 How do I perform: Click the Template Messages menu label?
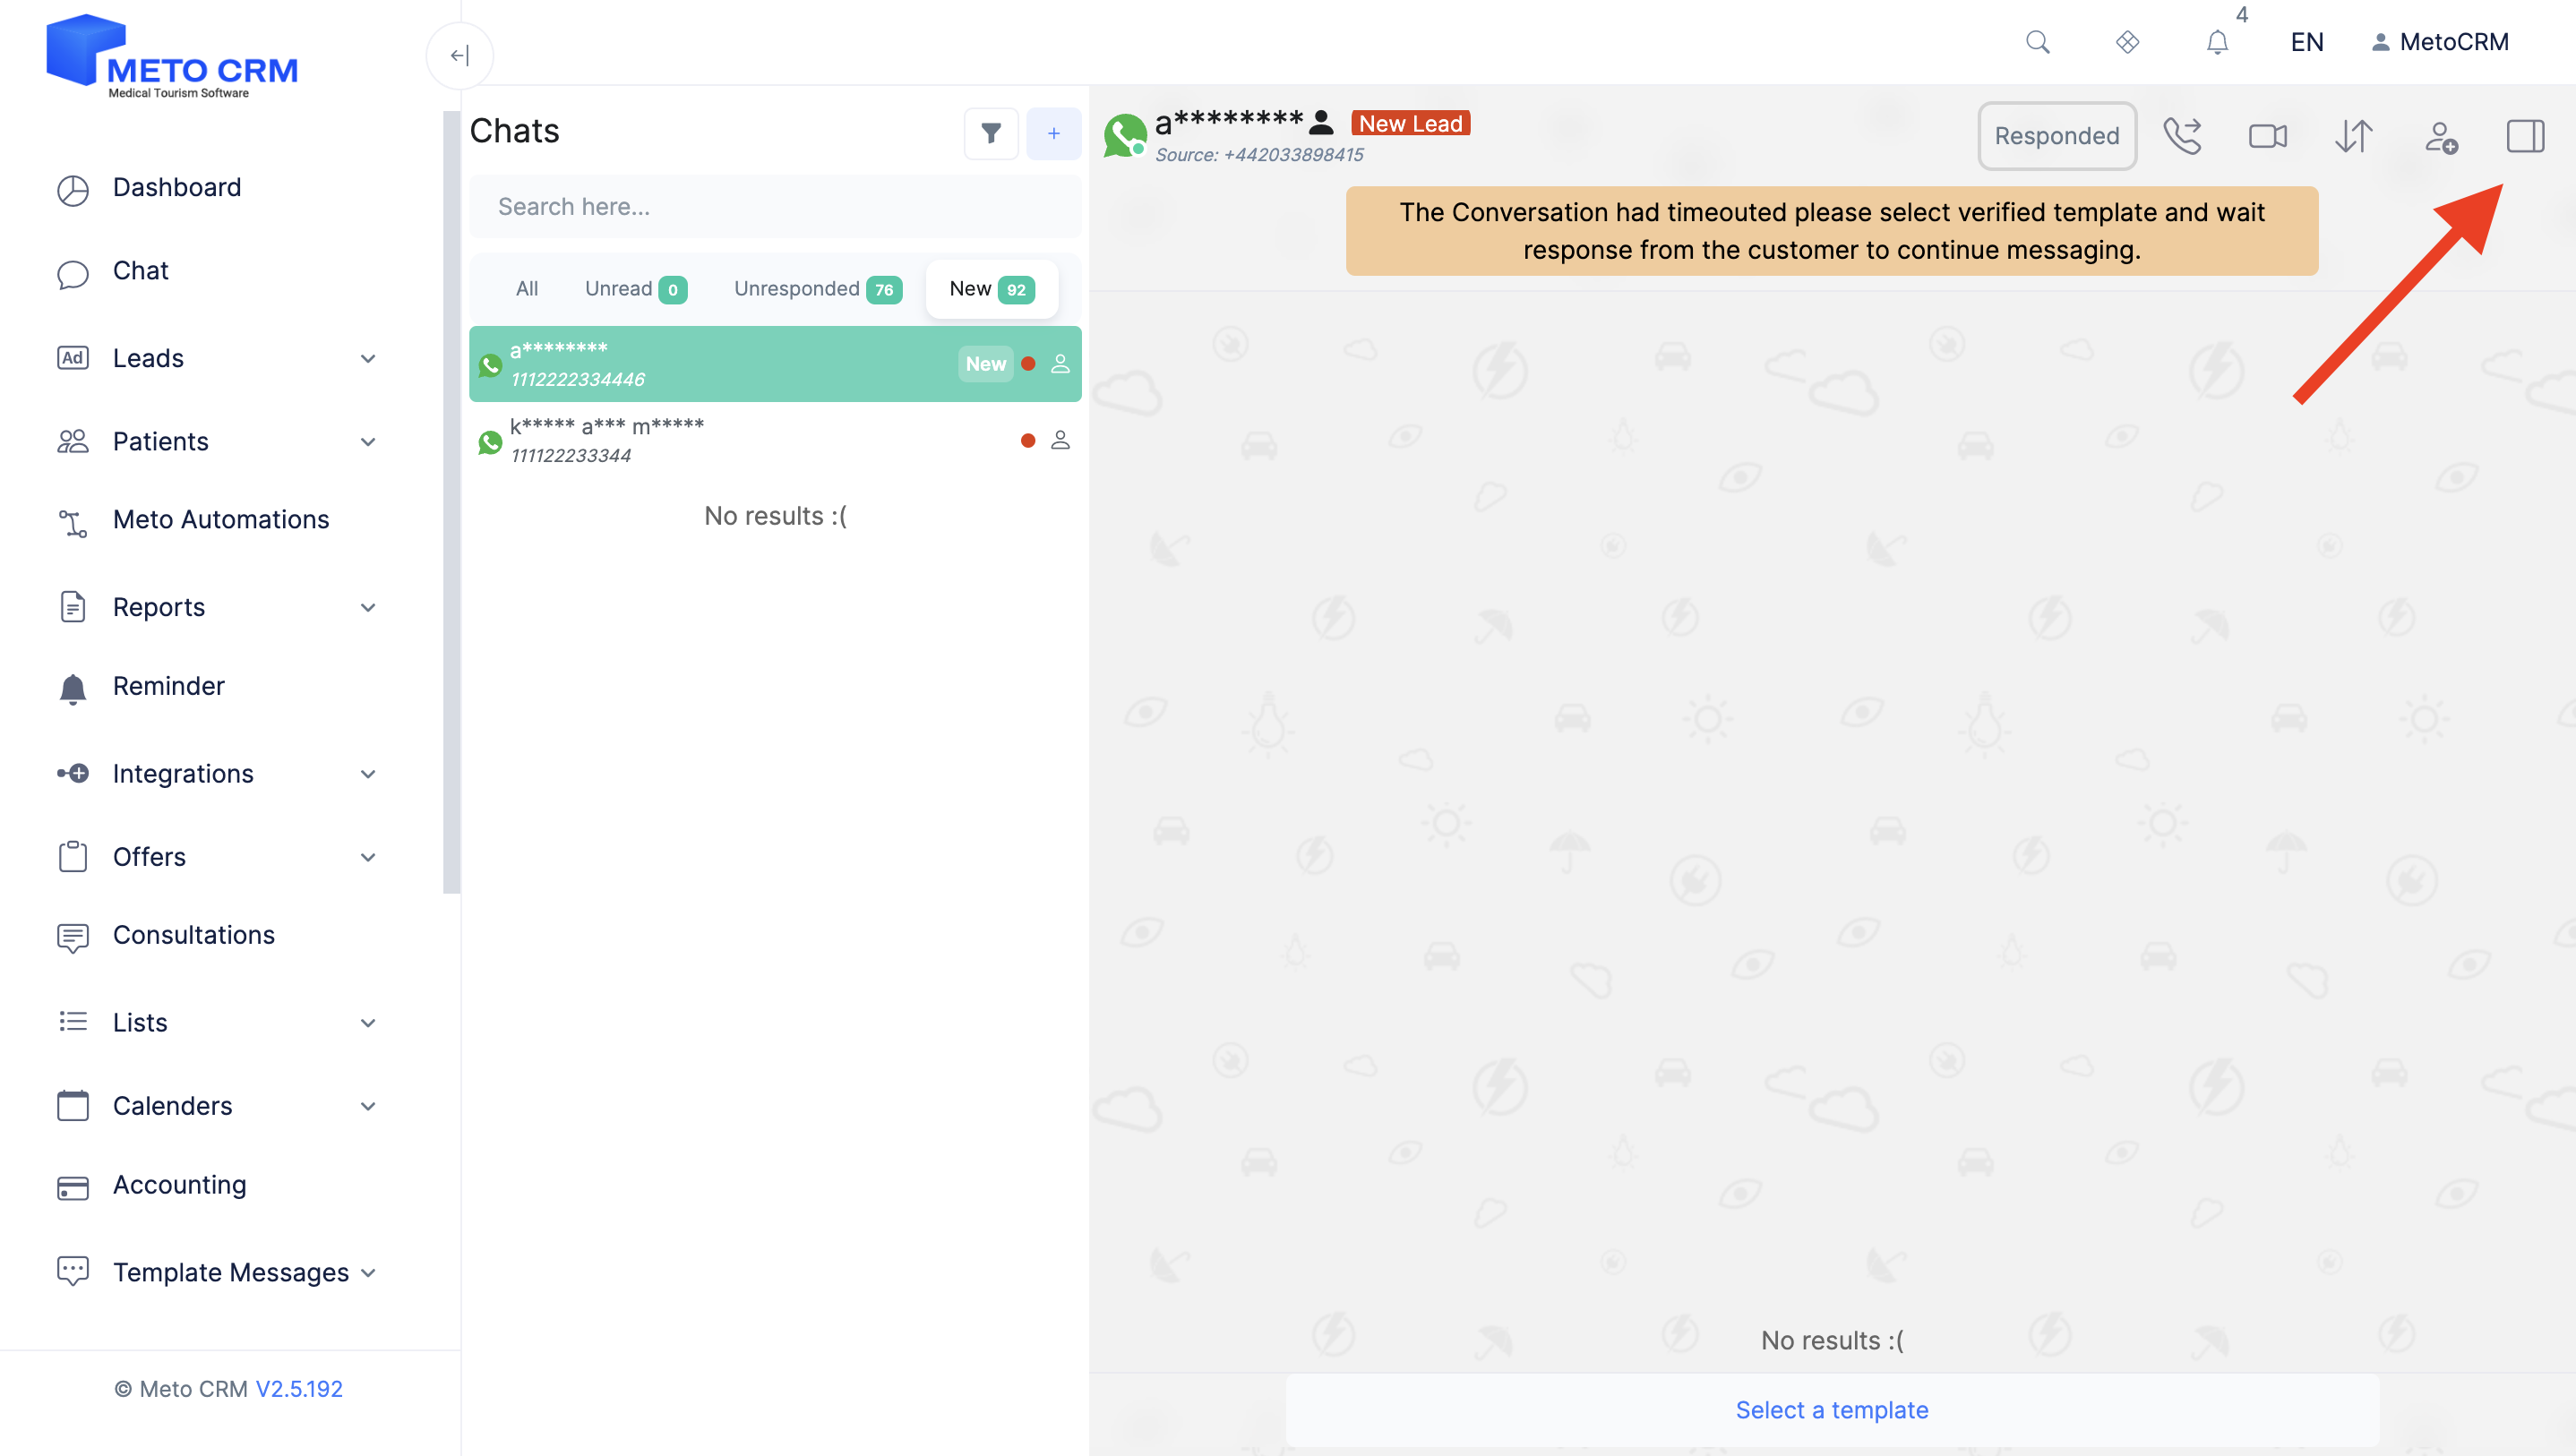tap(230, 1273)
